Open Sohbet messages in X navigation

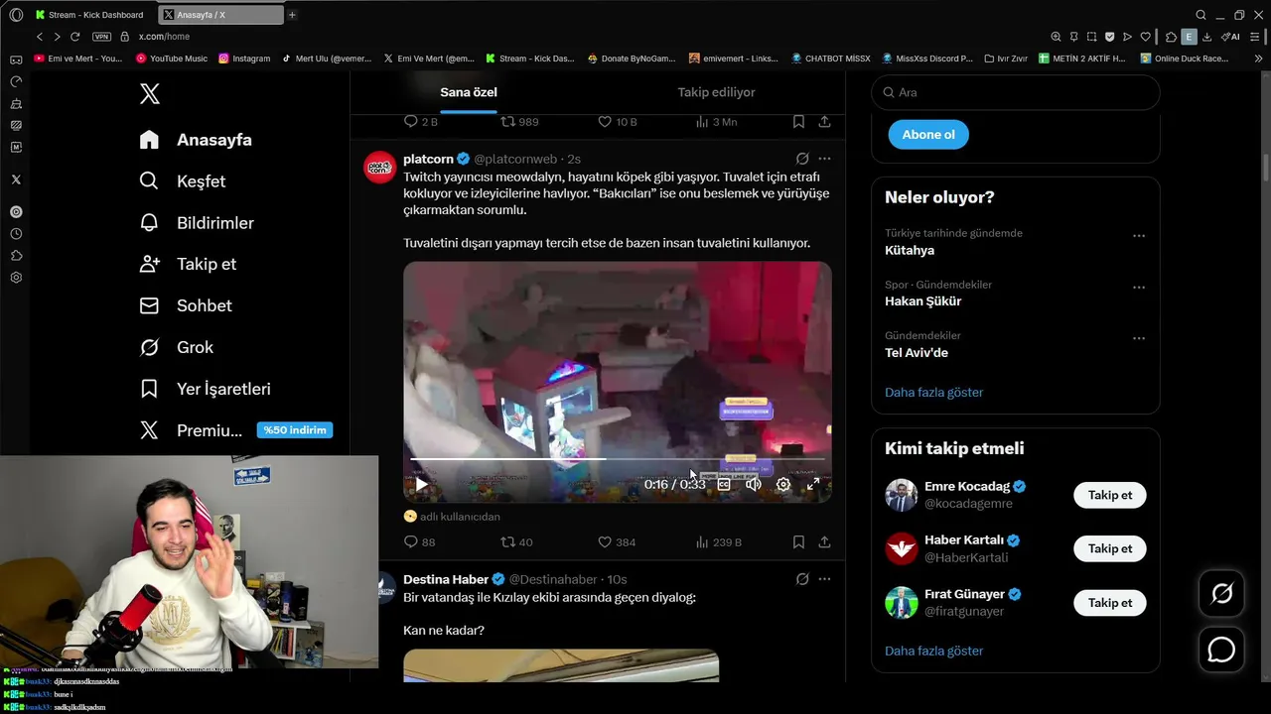pyautogui.click(x=186, y=305)
